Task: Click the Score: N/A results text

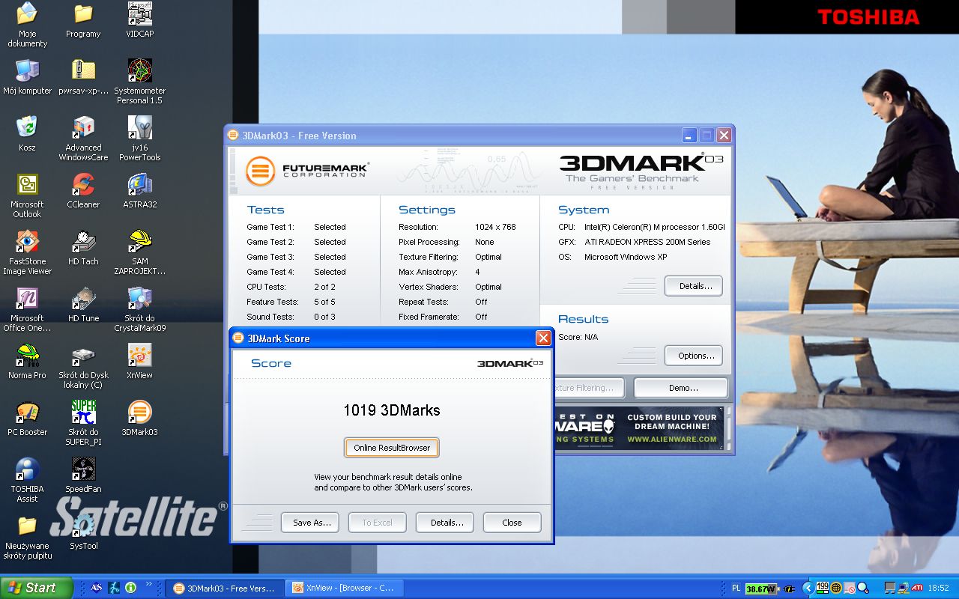Action: (x=578, y=337)
